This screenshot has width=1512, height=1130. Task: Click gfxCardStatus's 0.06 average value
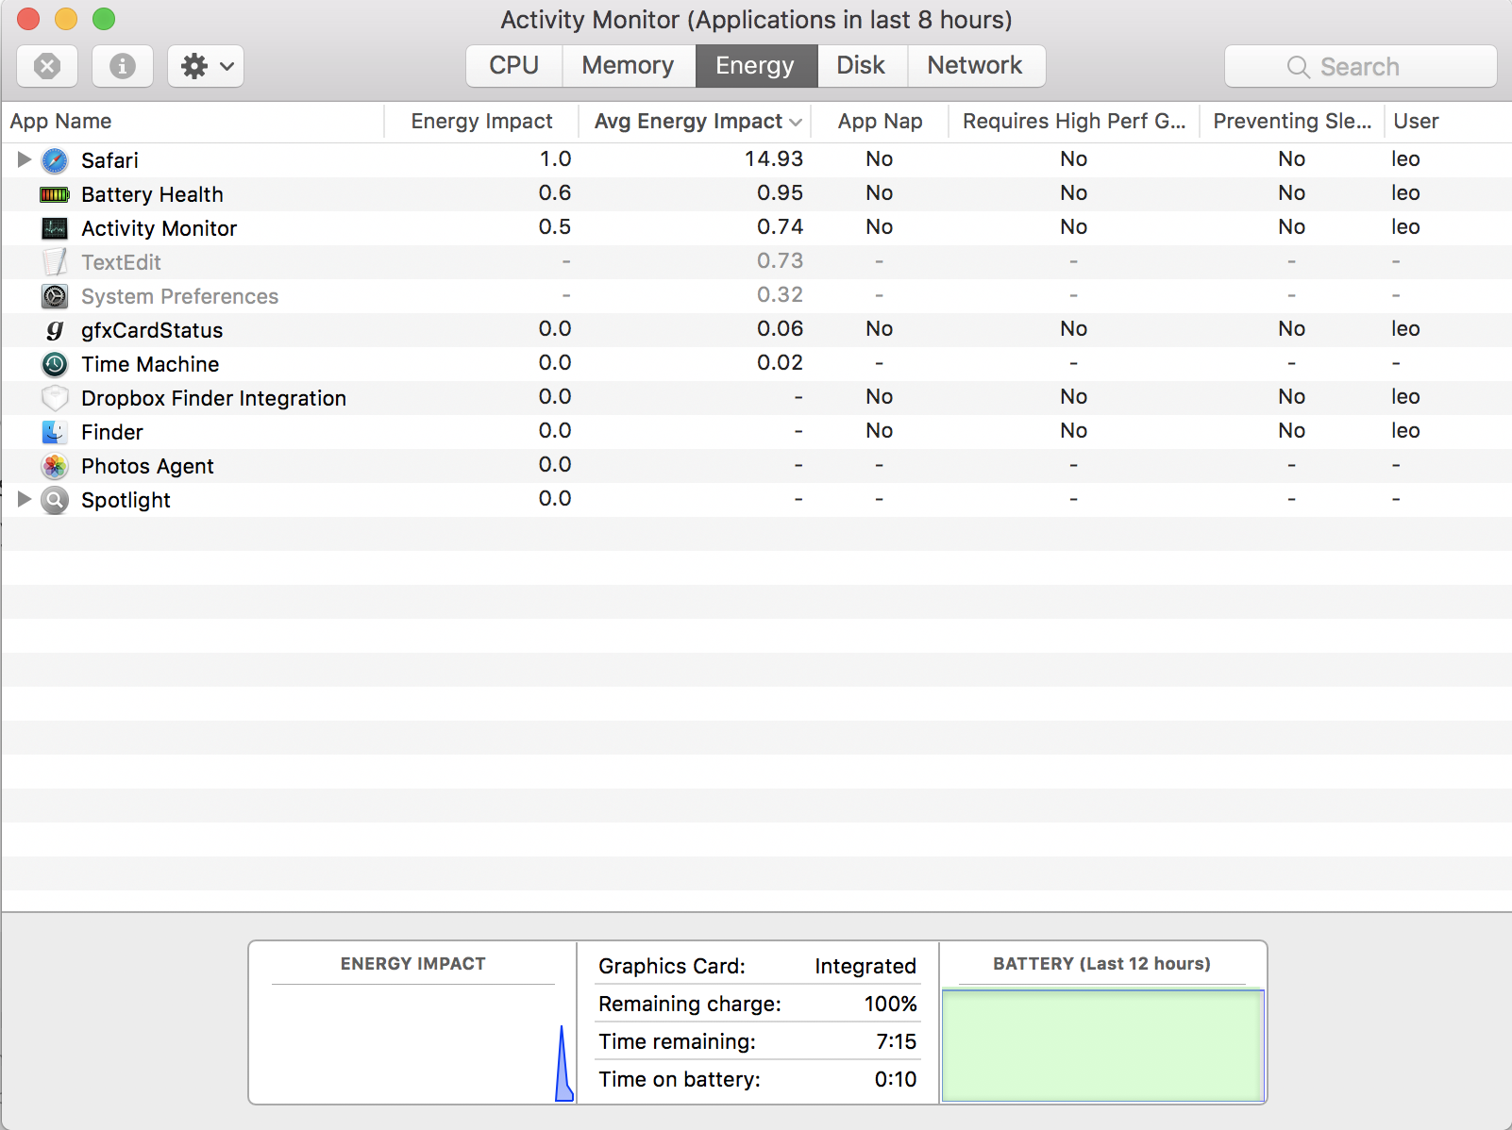(780, 328)
